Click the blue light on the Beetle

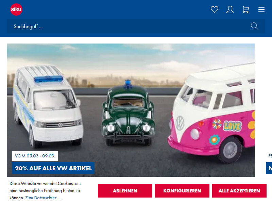pos(128,83)
